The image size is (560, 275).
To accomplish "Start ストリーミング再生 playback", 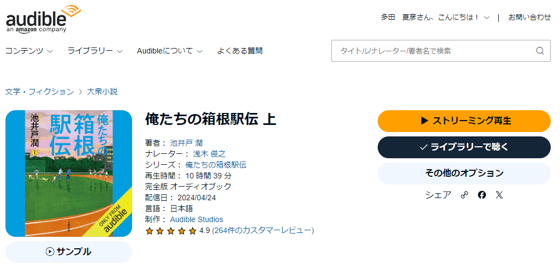I will pos(464,121).
